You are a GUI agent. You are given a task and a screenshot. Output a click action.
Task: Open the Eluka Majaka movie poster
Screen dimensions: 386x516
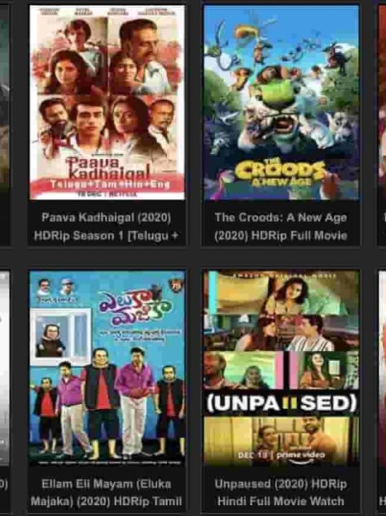(107, 368)
